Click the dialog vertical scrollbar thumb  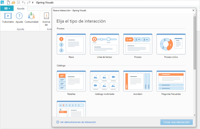(x=195, y=43)
